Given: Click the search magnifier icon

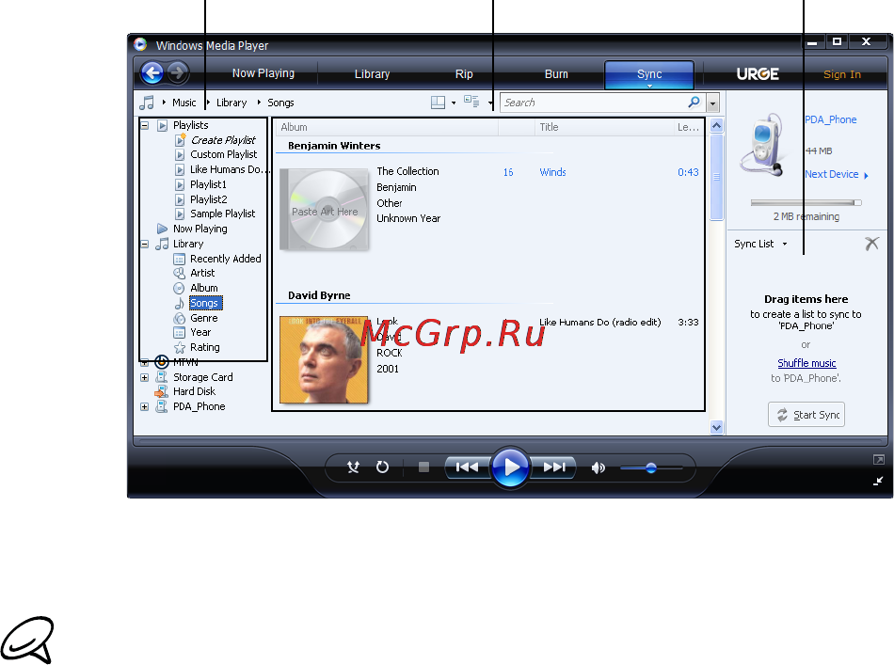Looking at the screenshot, I should click(694, 102).
